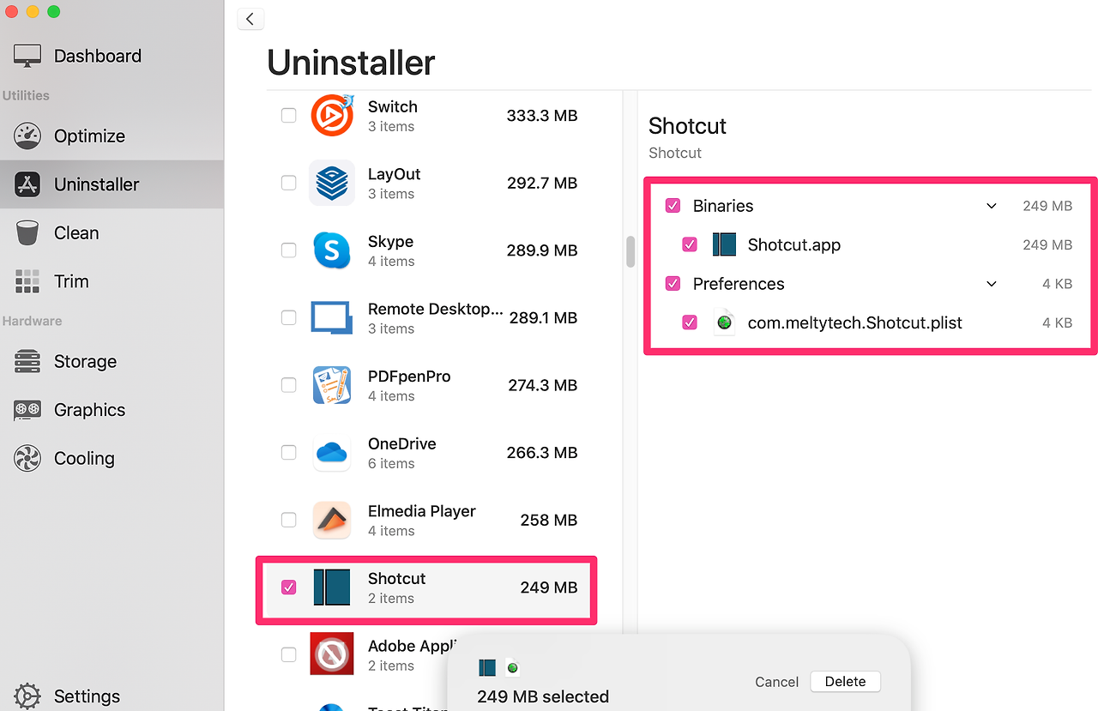Collapse the Binaries group chevron
Viewport: 1098px width, 711px height.
(992, 206)
